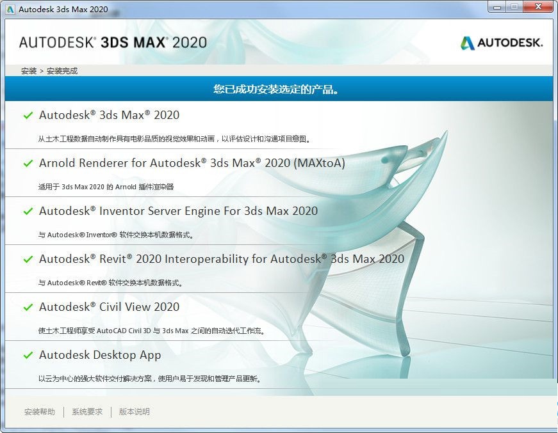Click the checkmark beside Autodesk Desktop App

[x=28, y=355]
